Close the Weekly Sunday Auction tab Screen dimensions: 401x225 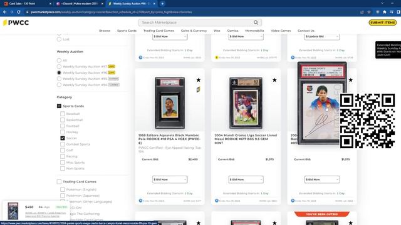(154, 4)
